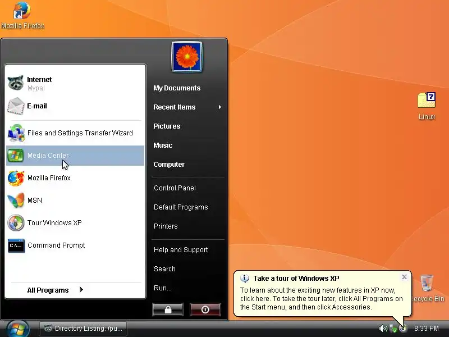Click the Tour Windows XP icon
The width and height of the screenshot is (449, 337).
[x=16, y=222]
